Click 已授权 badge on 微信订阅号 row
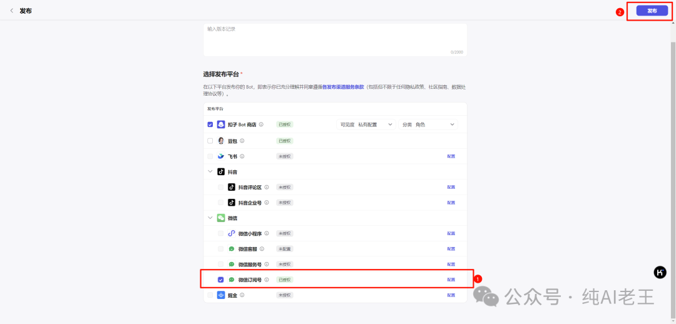 (x=285, y=280)
